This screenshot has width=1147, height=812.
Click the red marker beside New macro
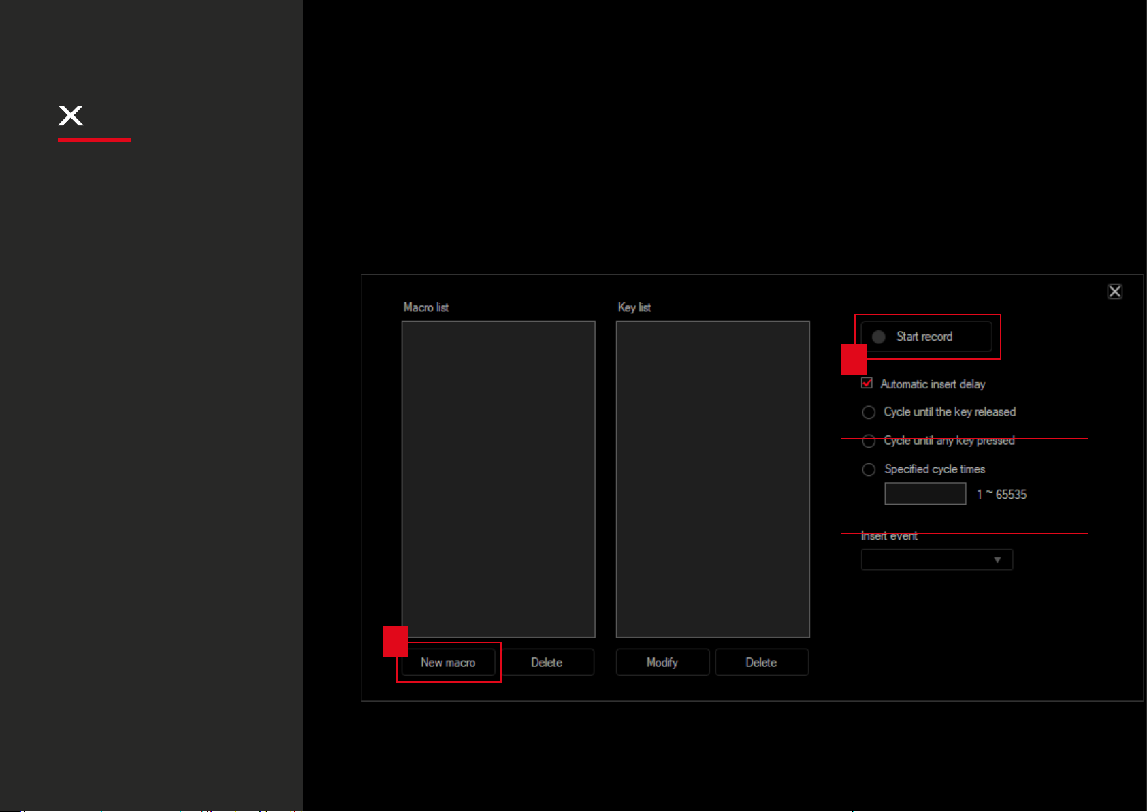(395, 641)
